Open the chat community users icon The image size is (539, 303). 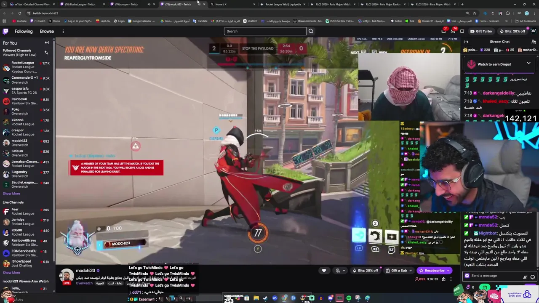pos(534,42)
